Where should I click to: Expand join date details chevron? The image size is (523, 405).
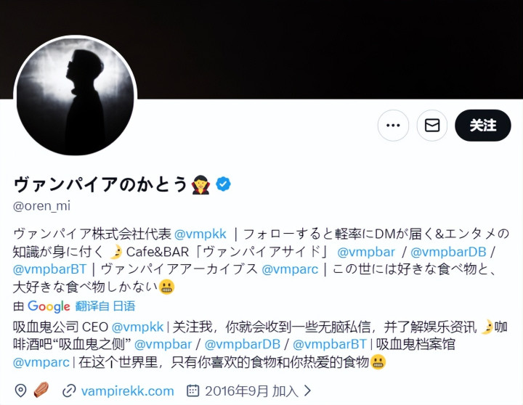[x=308, y=390]
